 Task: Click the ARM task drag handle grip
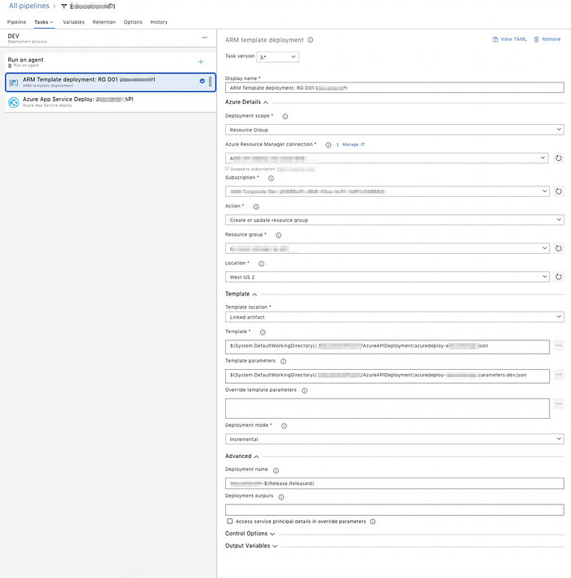click(x=210, y=82)
